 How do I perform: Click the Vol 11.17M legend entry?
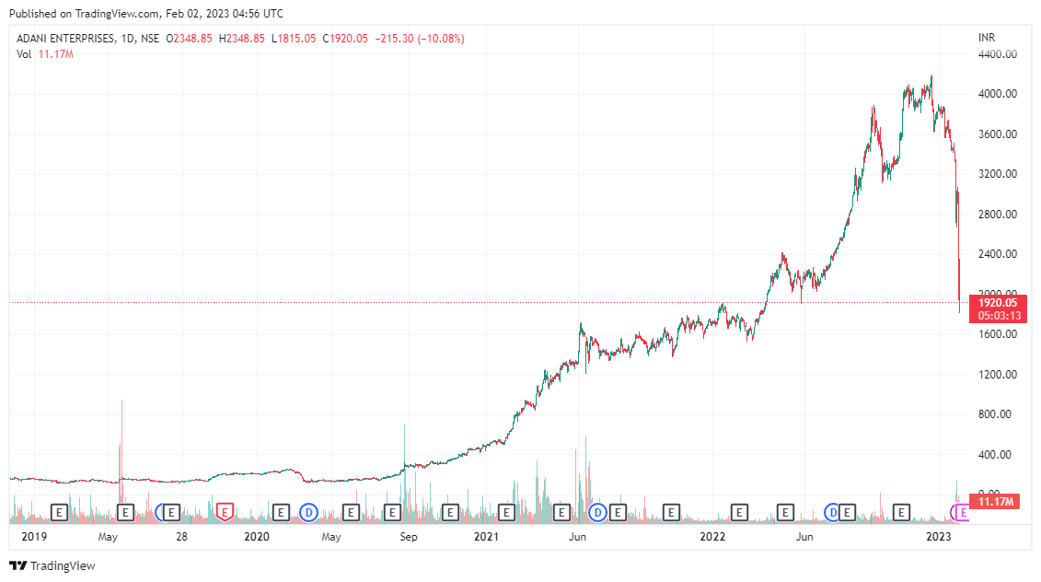click(45, 53)
